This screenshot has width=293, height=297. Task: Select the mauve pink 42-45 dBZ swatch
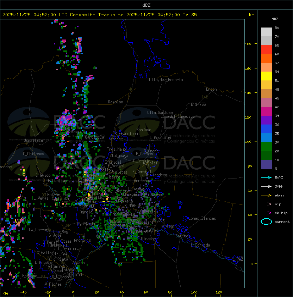pyautogui.click(x=266, y=103)
